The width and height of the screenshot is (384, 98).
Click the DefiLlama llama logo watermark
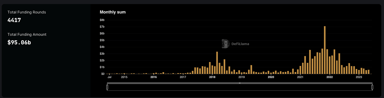(225, 44)
